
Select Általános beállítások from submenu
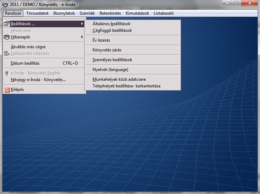tap(111, 24)
